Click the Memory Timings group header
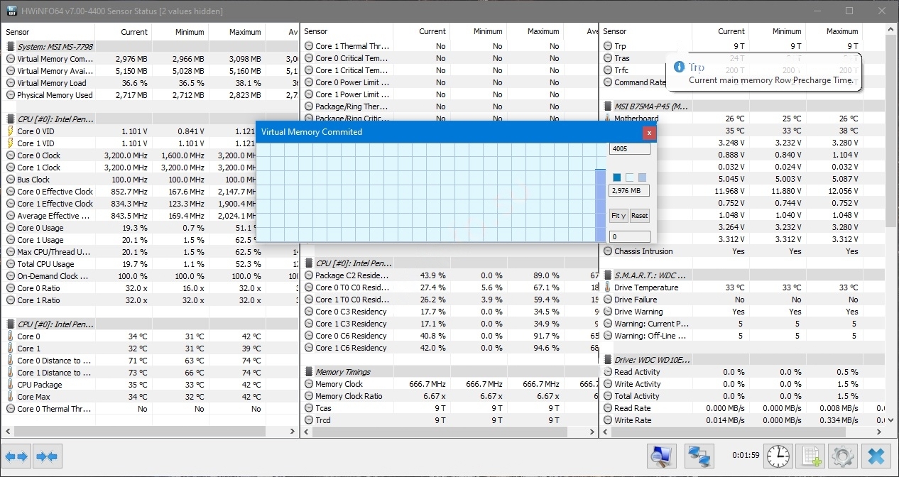 point(343,372)
